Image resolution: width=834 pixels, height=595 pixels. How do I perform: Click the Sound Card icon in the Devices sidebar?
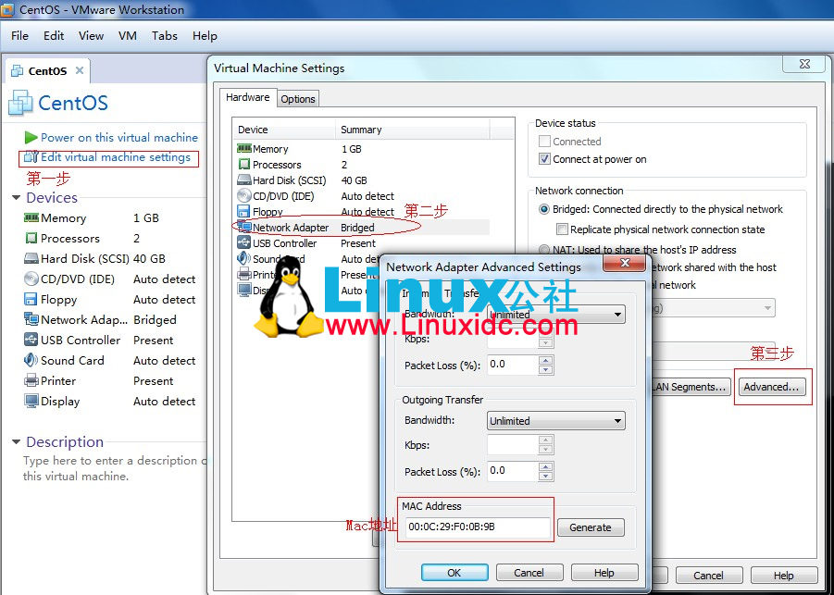(x=31, y=360)
